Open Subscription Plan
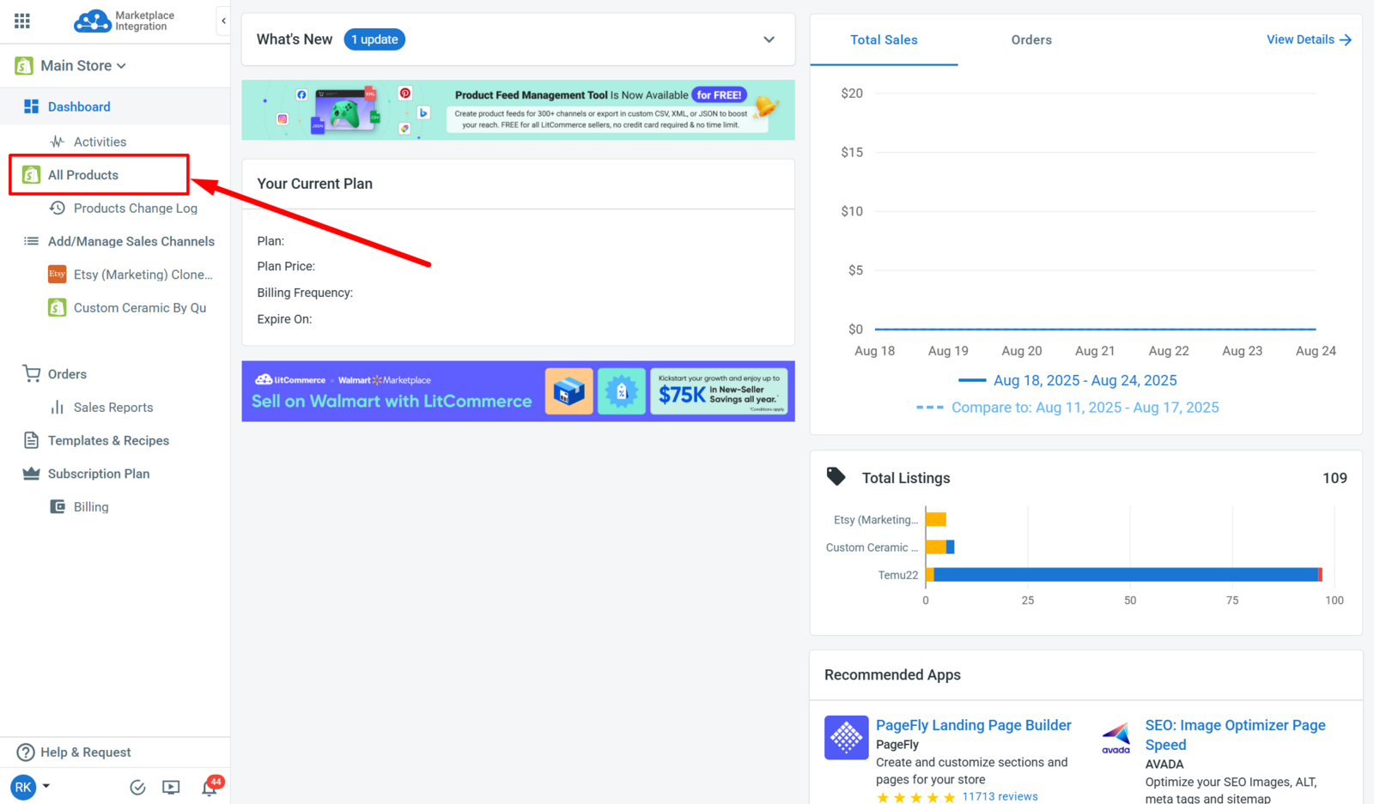This screenshot has width=1374, height=804. [99, 474]
